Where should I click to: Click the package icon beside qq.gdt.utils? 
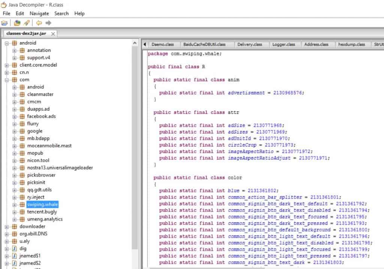click(22, 190)
